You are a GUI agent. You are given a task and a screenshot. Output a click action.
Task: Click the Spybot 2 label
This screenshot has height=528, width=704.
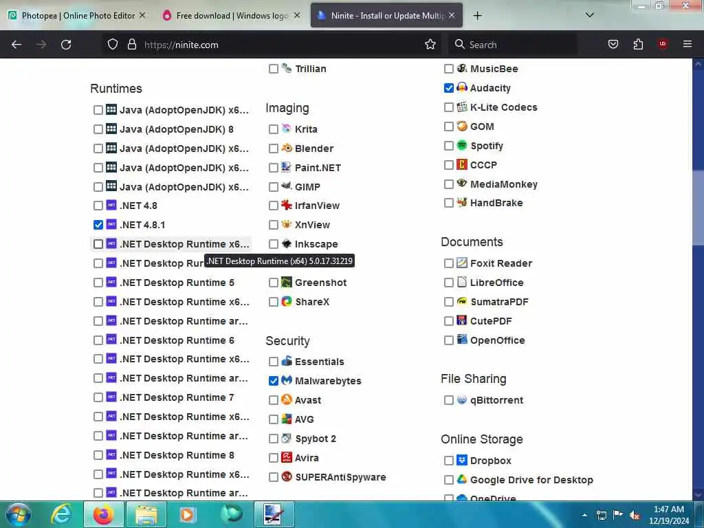(x=316, y=439)
